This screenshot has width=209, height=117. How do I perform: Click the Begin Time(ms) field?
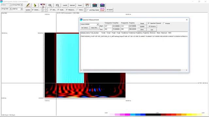[x=116, y=26]
